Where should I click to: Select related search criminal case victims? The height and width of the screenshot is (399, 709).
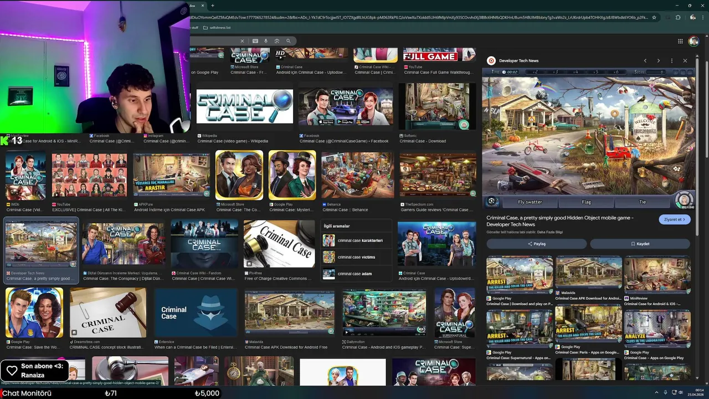(357, 257)
